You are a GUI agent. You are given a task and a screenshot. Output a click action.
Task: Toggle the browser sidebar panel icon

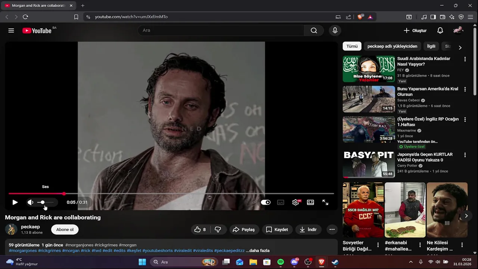pos(433,17)
